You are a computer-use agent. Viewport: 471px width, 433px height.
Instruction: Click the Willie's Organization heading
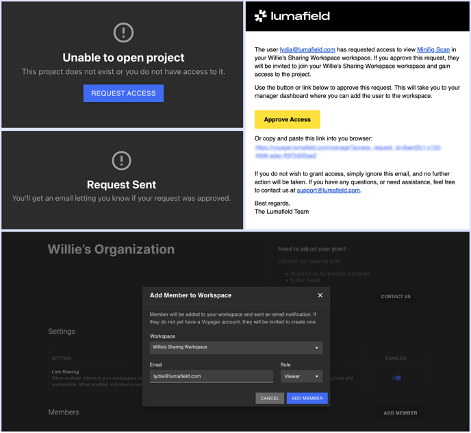click(x=111, y=249)
